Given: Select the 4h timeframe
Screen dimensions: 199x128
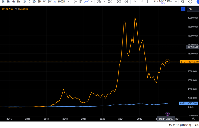Looking at the screenshot, I should pos(13,2).
